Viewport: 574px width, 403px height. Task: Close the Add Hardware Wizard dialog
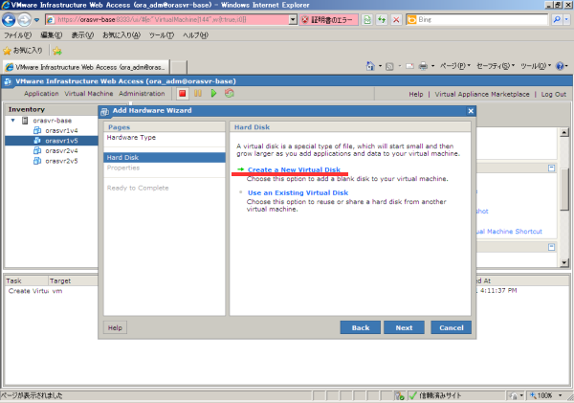470,111
